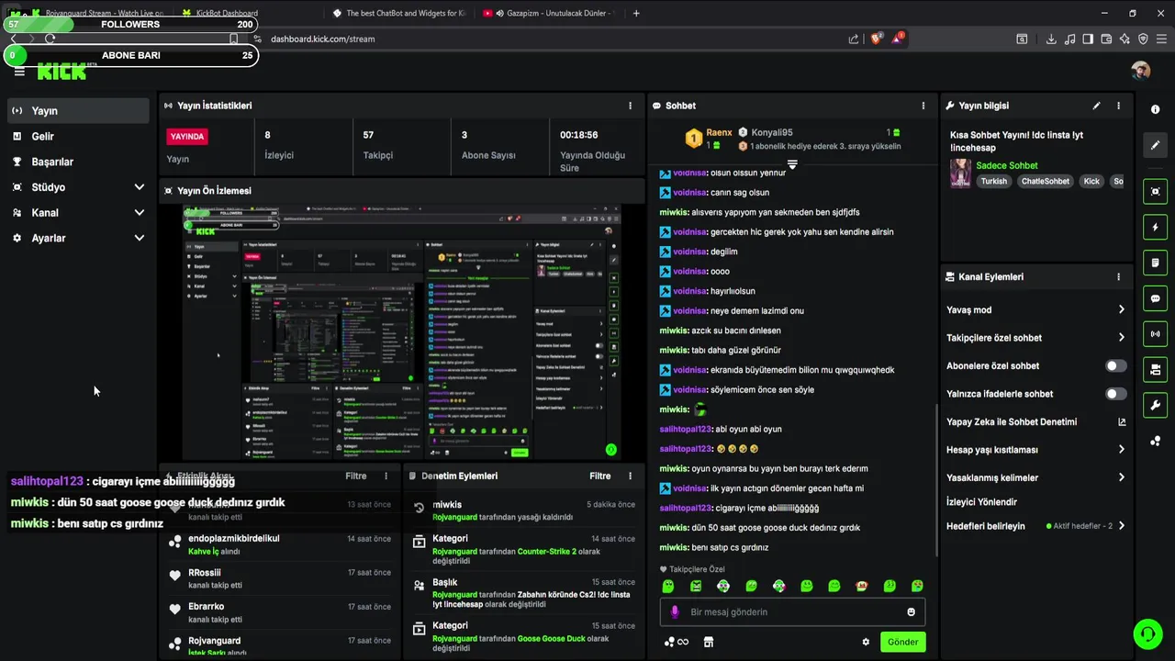Click the Raenx top gifter name
Image resolution: width=1175 pixels, height=661 pixels.
pyautogui.click(x=719, y=132)
